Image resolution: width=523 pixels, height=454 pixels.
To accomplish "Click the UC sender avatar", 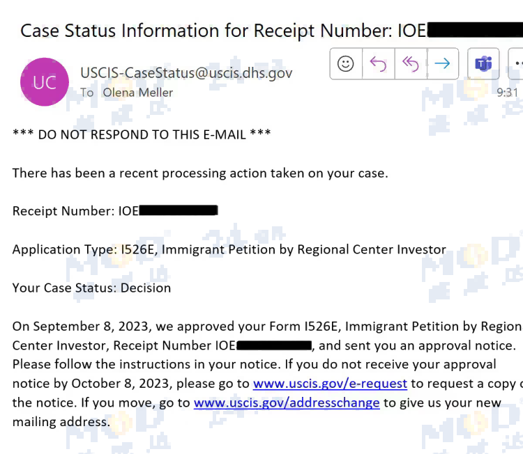I will 45,82.
